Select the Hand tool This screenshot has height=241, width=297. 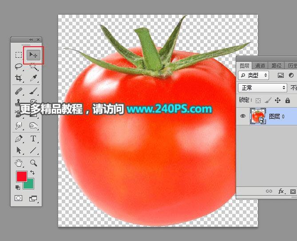(x=19, y=163)
